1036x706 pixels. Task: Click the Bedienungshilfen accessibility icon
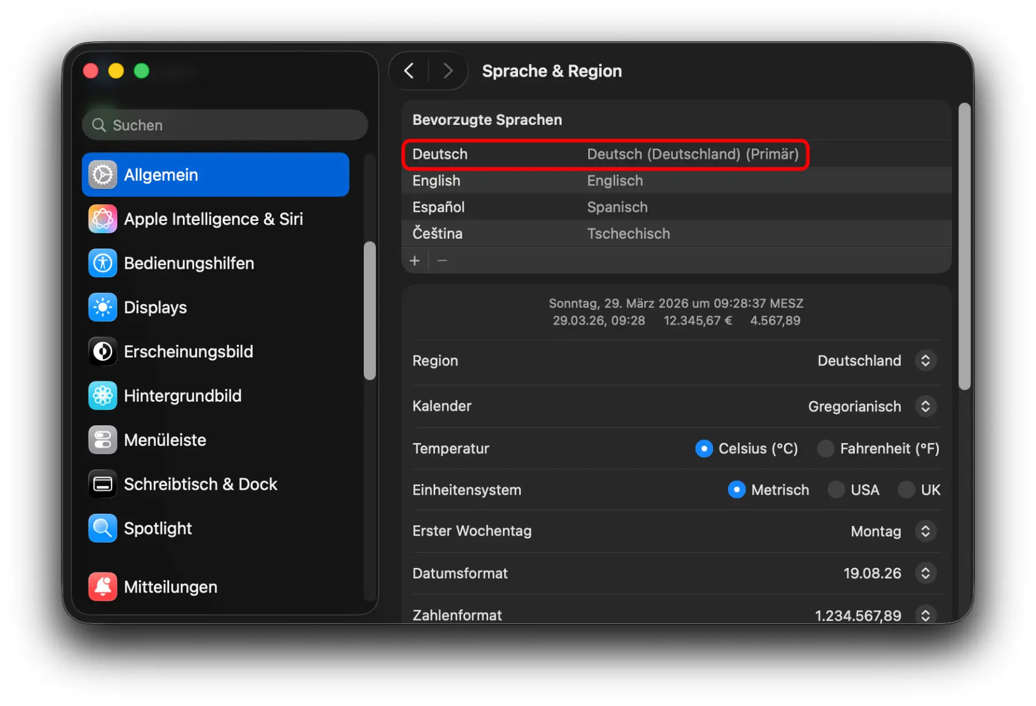tap(102, 264)
